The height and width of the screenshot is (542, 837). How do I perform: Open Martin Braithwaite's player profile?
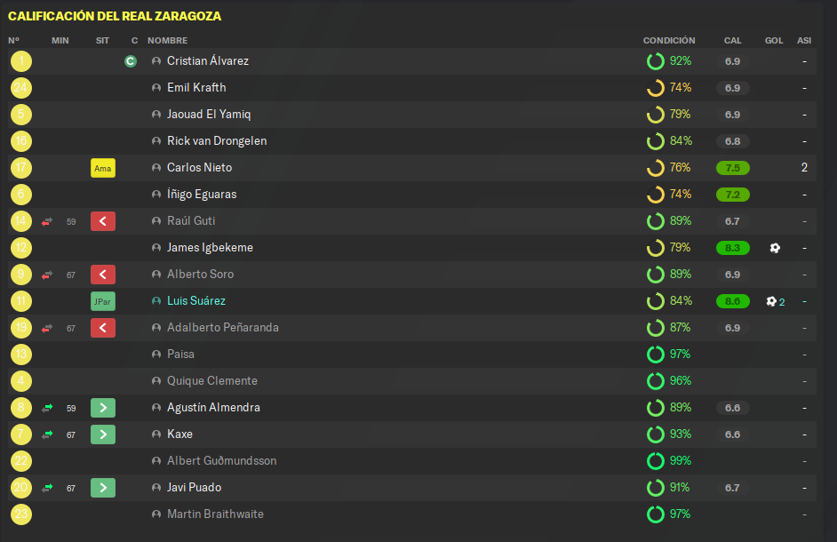(x=215, y=514)
